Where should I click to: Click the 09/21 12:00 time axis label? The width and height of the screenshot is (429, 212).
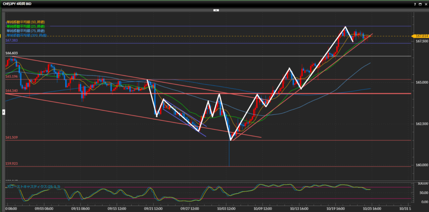[x=153, y=208]
